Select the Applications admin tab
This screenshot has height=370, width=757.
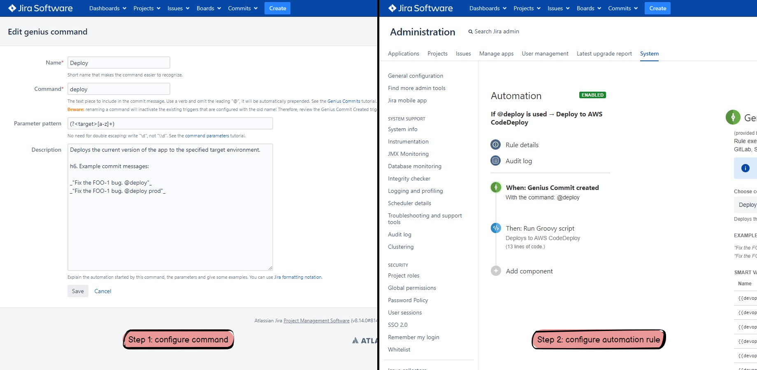[404, 53]
